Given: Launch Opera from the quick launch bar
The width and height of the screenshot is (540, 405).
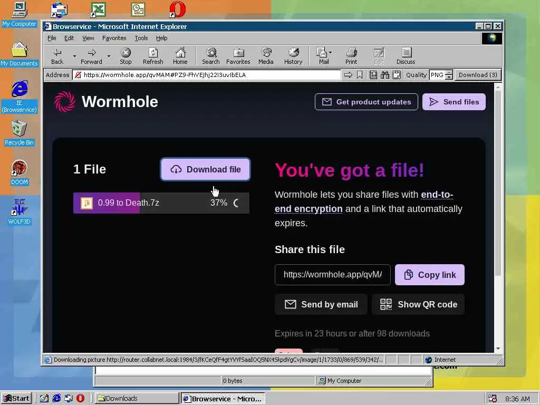Looking at the screenshot, I should pos(80,398).
